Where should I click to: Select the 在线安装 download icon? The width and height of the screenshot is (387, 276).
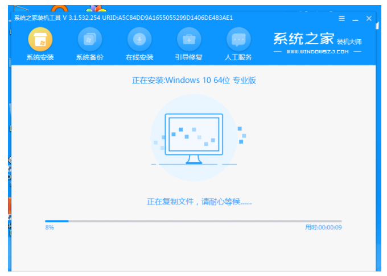click(139, 39)
